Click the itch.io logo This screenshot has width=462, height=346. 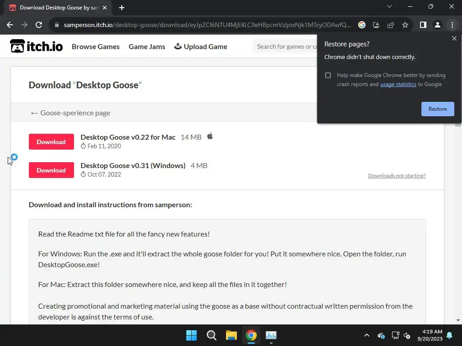36,46
